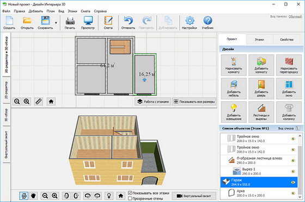This screenshot has width=305, height=202.
Task: Click Показывать все размеры button
Action: point(194,102)
